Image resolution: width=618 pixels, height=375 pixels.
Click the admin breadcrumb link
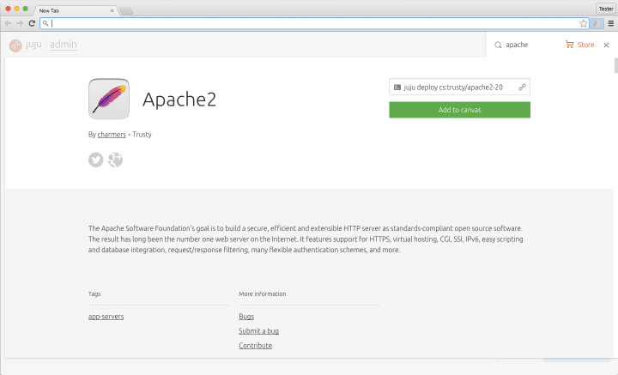point(63,45)
